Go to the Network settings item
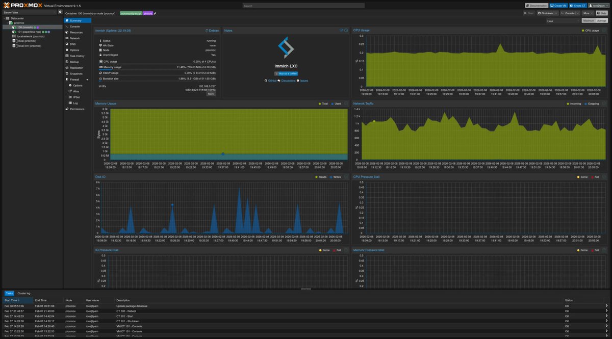The image size is (612, 339). click(x=78, y=38)
